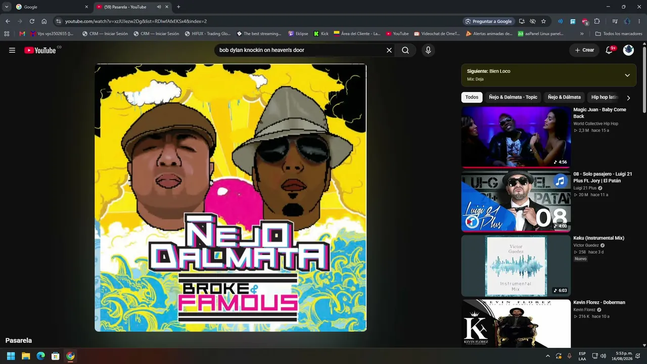Screen dimensions: 647x364
Task: Reload the current page
Action: 32,21
